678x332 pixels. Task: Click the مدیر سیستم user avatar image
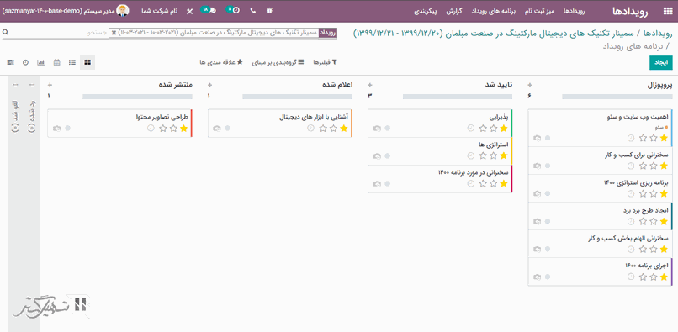point(123,11)
